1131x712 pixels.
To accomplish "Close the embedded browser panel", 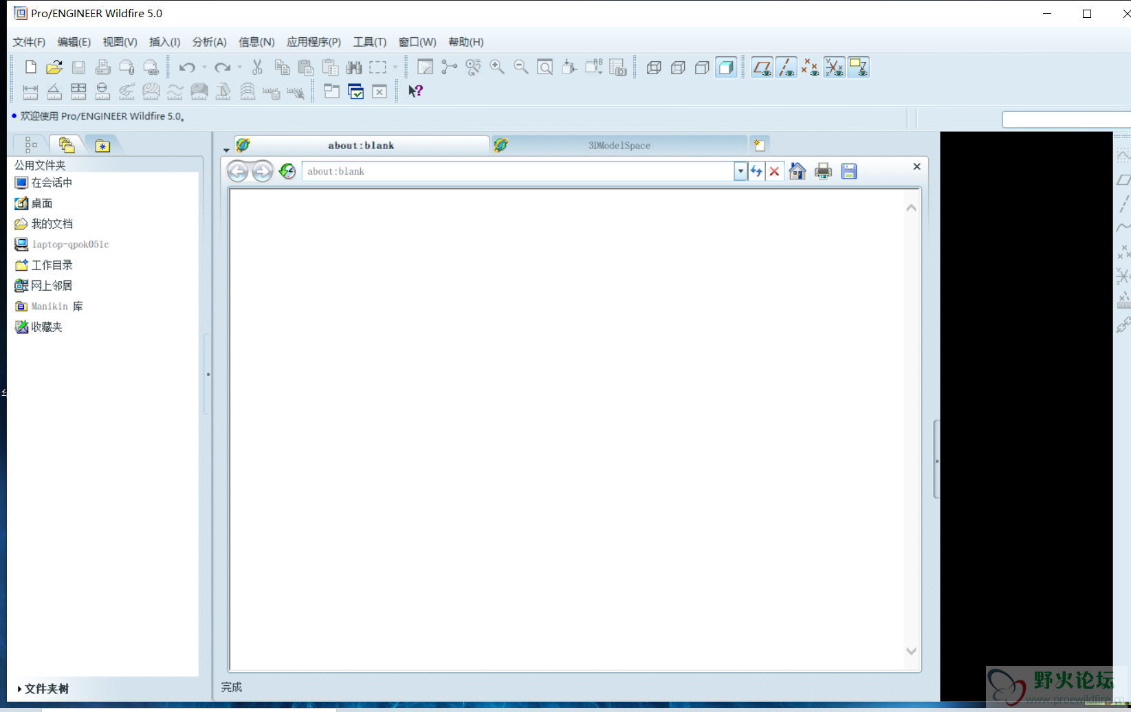I will tap(916, 166).
